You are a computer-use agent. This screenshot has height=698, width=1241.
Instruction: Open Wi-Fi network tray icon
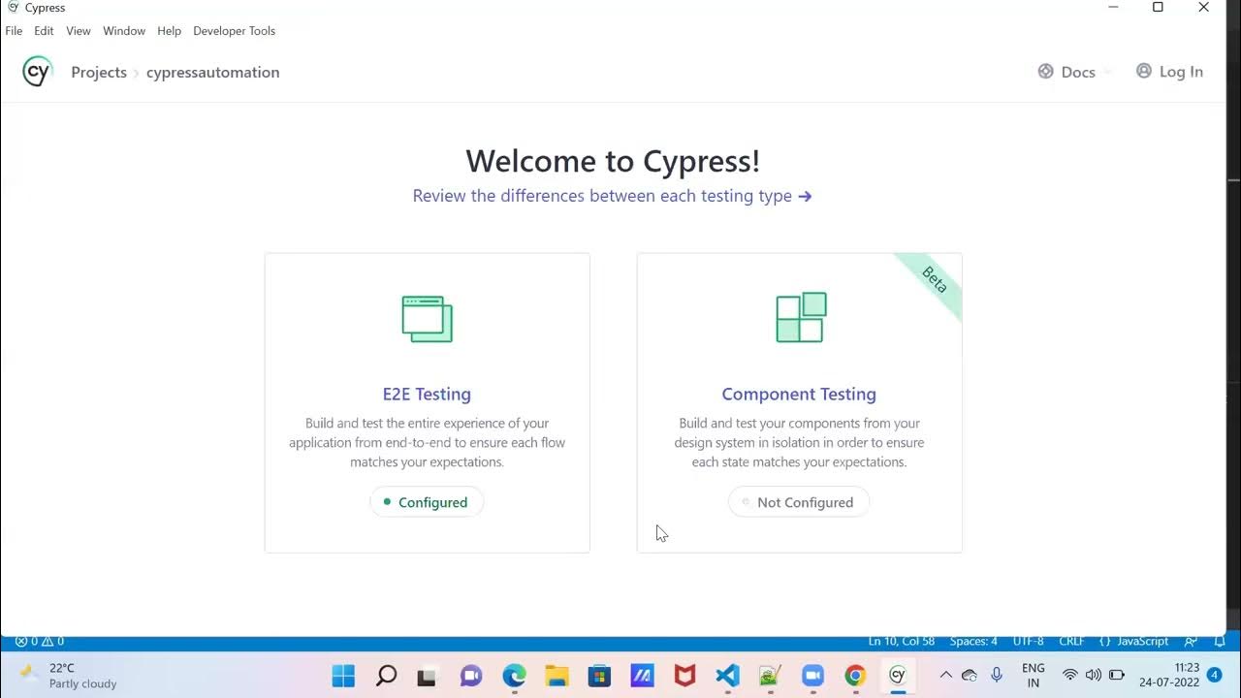[x=1069, y=675]
